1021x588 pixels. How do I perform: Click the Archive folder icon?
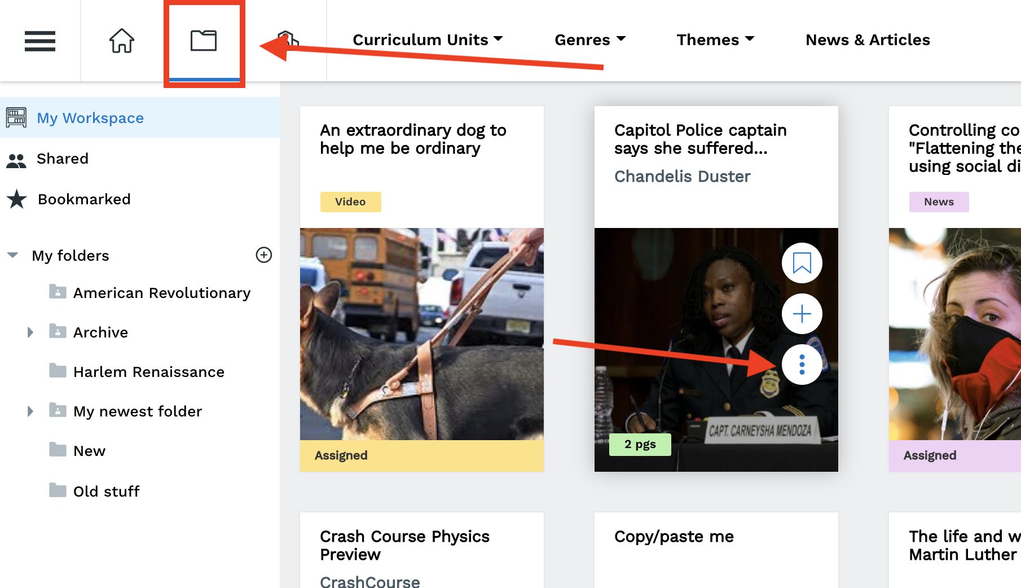point(58,331)
